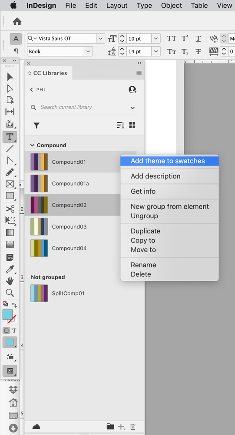Toggle Subscript formatting
235x435 pixels.
(x=185, y=52)
